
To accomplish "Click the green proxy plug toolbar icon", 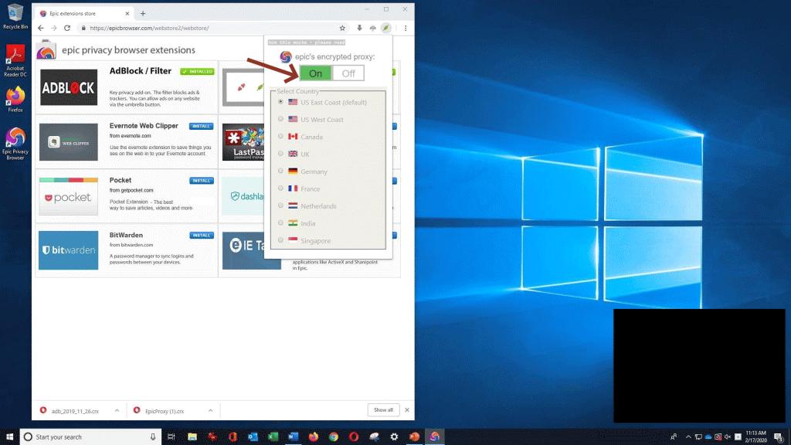I will click(386, 29).
